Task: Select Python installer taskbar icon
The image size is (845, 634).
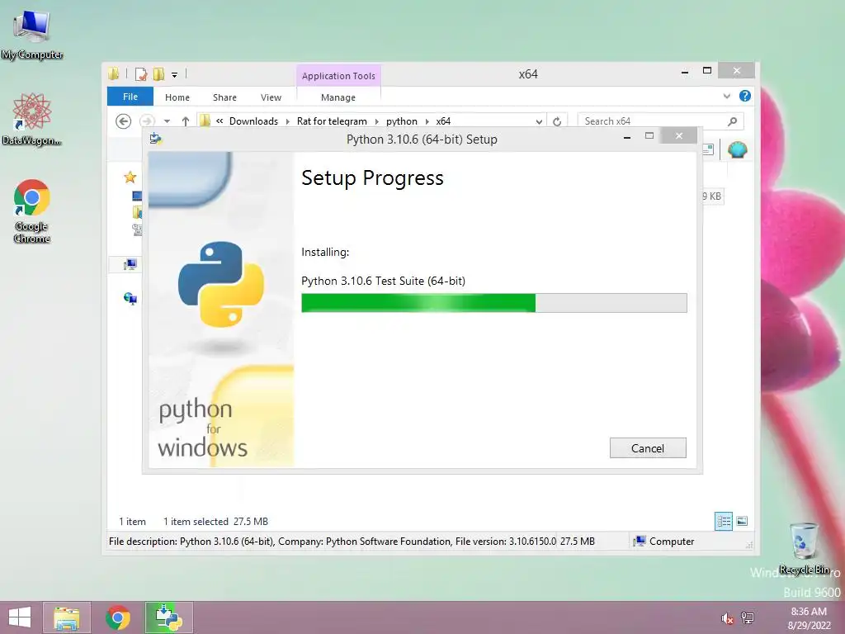Action: pyautogui.click(x=168, y=617)
